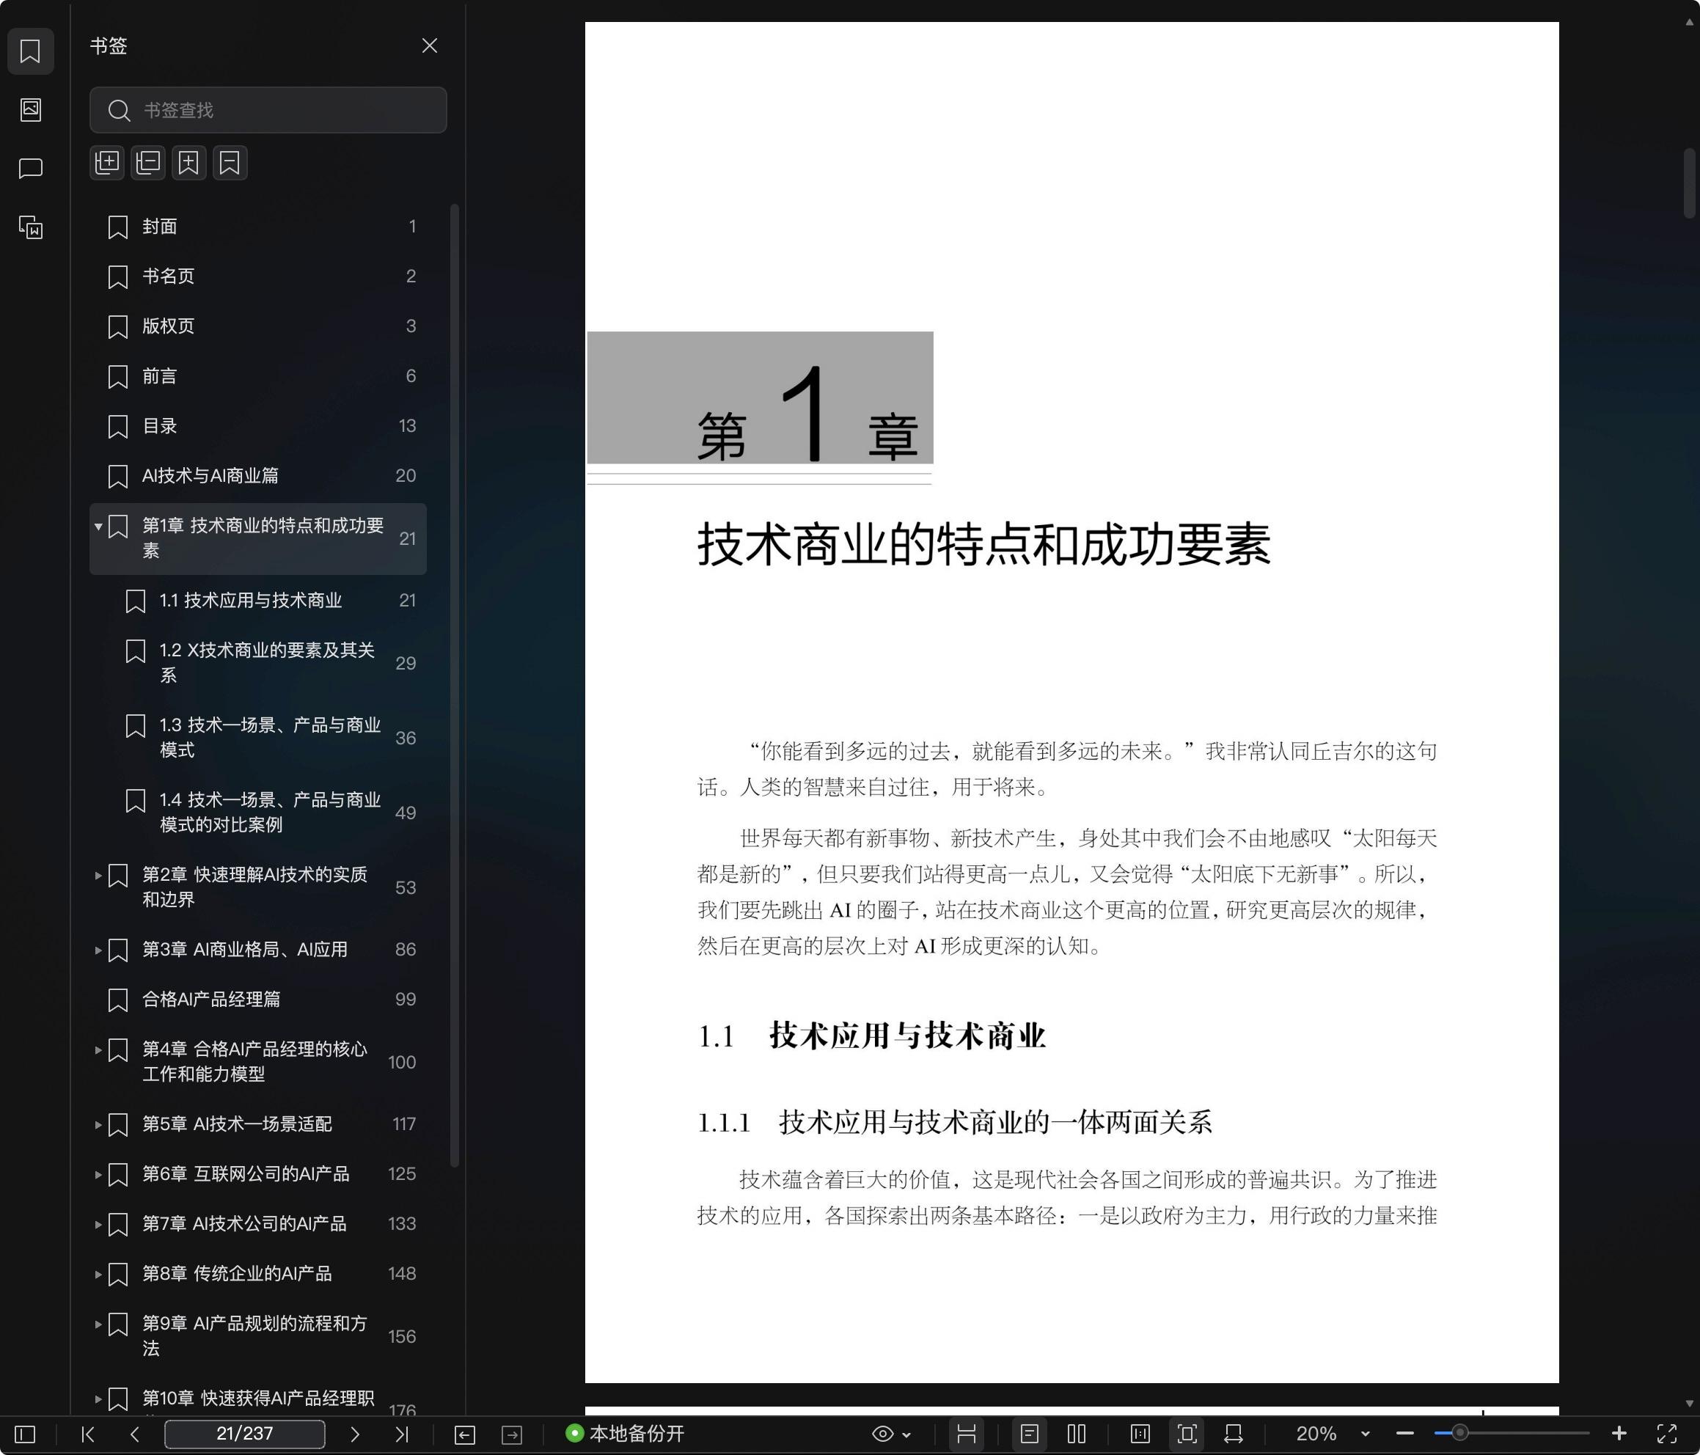This screenshot has height=1455, width=1700.
Task: Open the bookmarks panel icon in sidebar
Action: click(30, 51)
